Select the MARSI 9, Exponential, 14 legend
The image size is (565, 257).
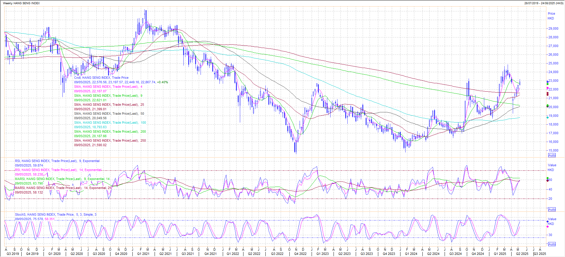point(62,179)
